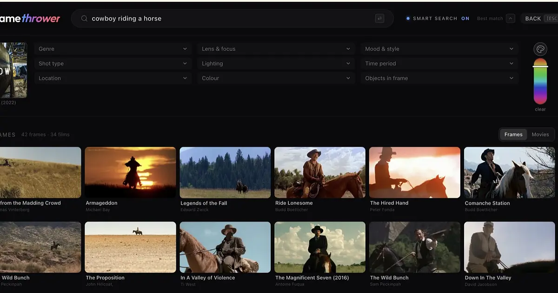
Task: Open the Mood & style dropdown
Action: tap(439, 49)
